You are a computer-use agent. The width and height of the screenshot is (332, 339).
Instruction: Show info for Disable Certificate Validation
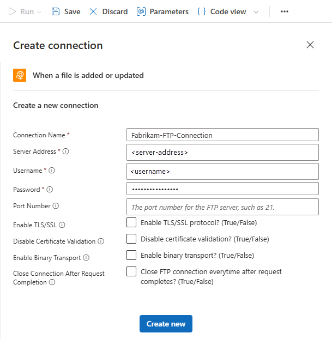coord(101,241)
